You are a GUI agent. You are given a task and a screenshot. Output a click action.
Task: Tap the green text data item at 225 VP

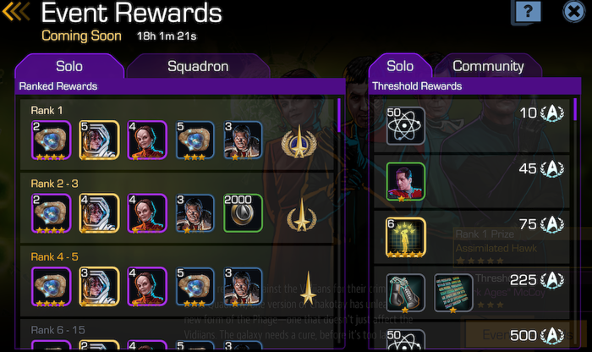click(453, 293)
